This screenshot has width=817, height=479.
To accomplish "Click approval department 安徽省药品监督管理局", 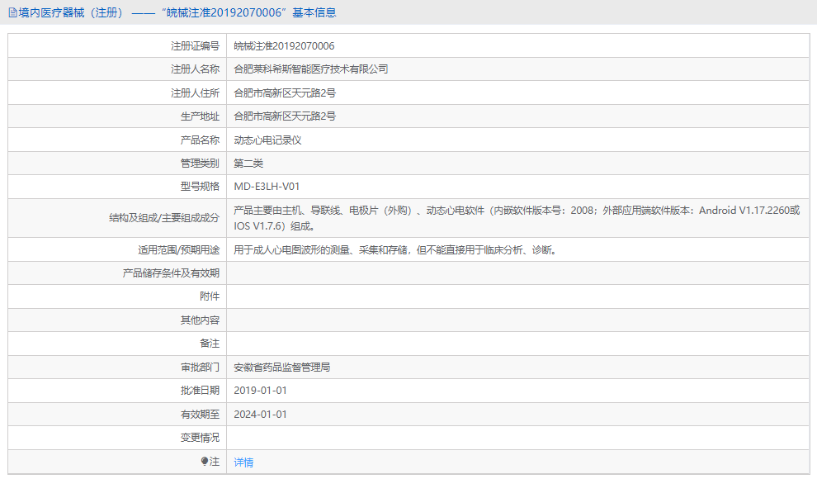I will coord(283,367).
